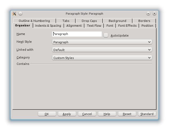The height and width of the screenshot is (130, 169).
Task: Select the Alignment tab
Action: coord(74,26)
